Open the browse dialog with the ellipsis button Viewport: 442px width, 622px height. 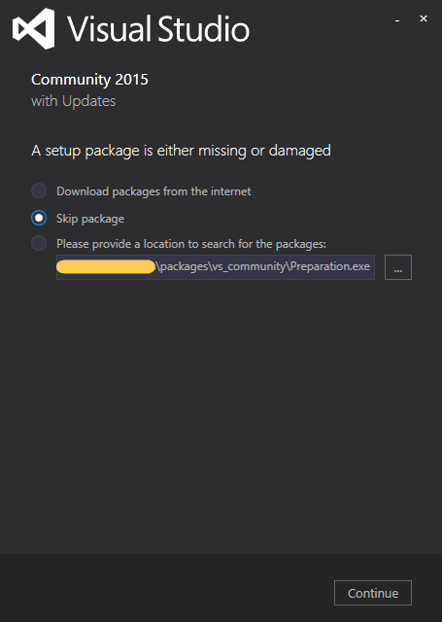click(398, 267)
